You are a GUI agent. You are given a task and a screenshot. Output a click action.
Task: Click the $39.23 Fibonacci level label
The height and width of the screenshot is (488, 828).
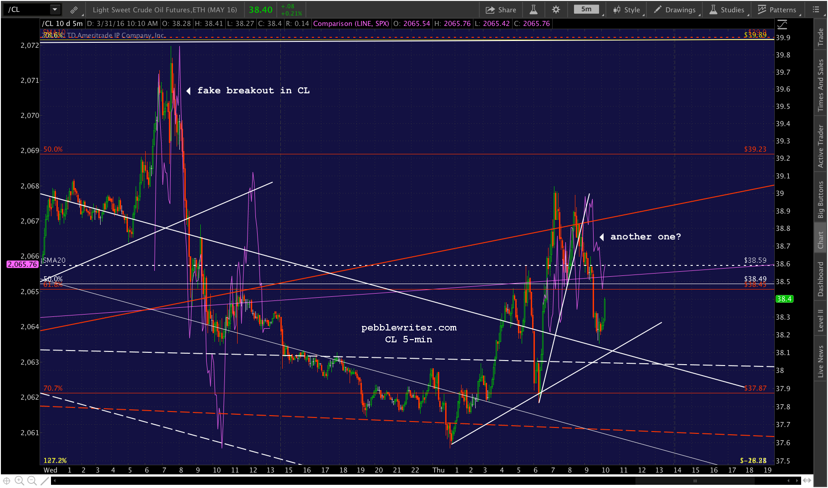pos(755,149)
